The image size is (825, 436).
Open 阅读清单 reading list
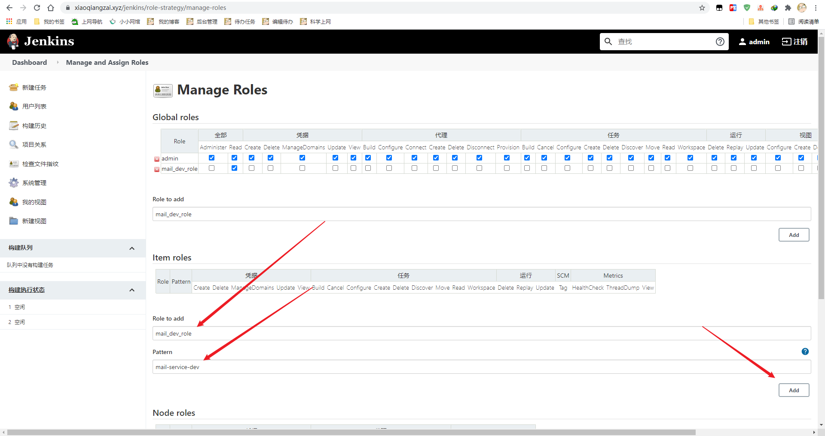coord(804,21)
